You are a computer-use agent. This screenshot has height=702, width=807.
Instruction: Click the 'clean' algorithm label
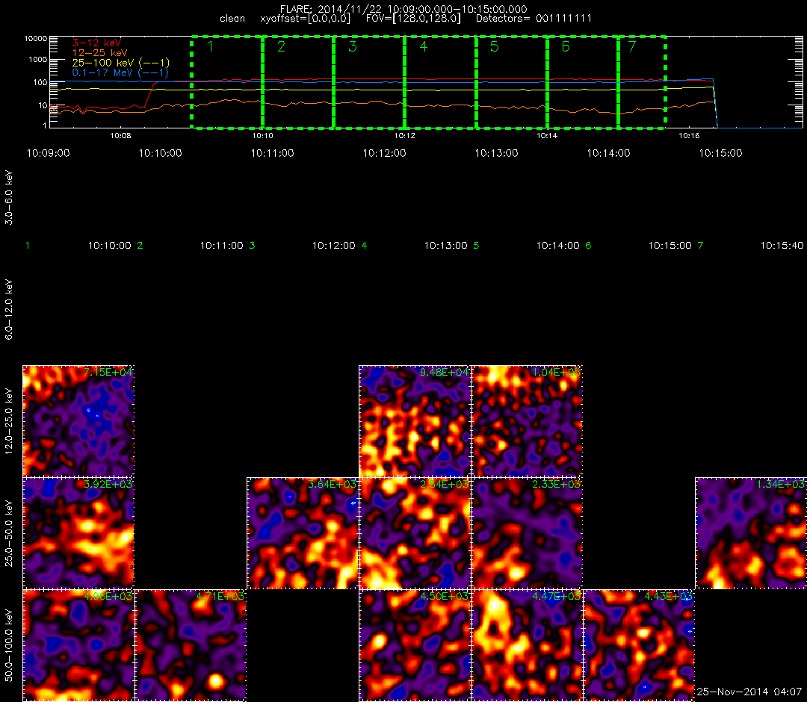(232, 19)
